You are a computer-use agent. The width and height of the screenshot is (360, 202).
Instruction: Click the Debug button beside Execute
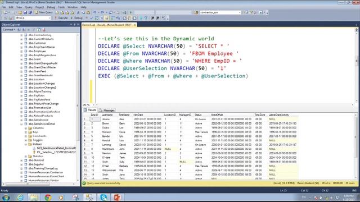[x=76, y=18]
